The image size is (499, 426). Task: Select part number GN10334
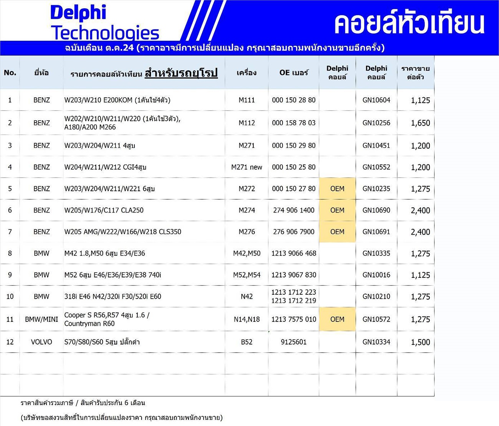click(x=376, y=342)
